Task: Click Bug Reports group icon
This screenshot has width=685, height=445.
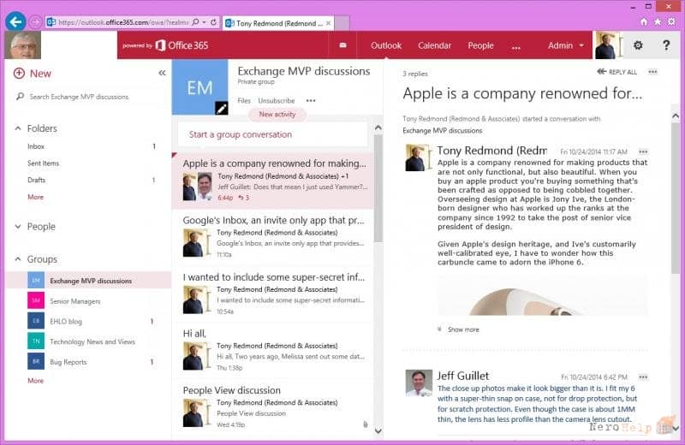Action: [36, 362]
